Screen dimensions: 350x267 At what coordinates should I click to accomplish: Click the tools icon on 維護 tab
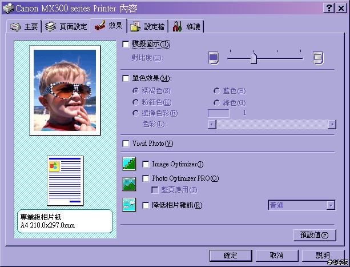point(177,26)
